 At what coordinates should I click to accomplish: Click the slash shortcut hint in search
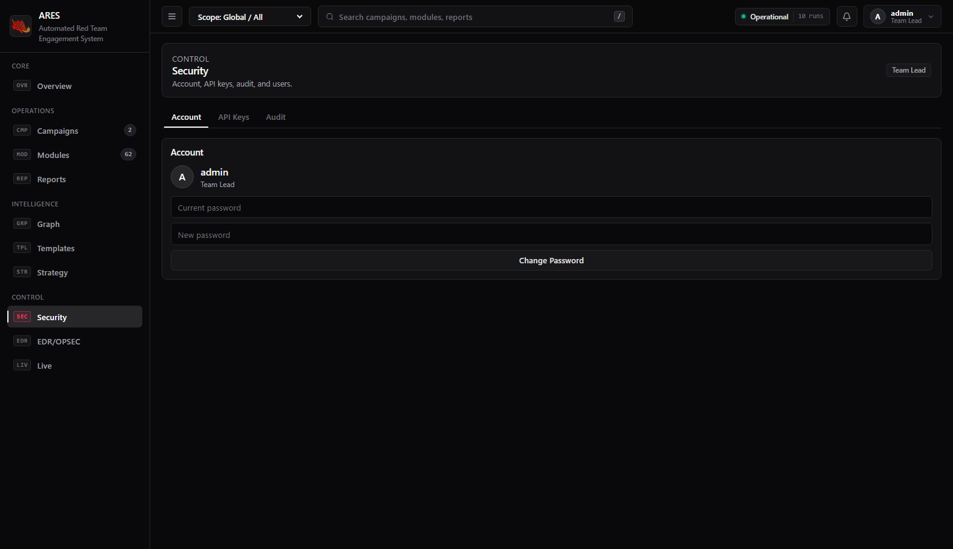click(x=619, y=16)
